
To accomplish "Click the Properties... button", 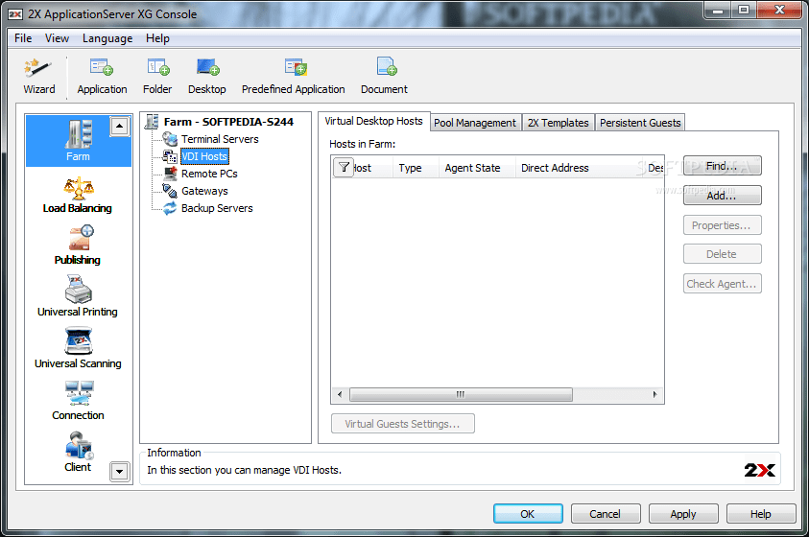I will [722, 225].
